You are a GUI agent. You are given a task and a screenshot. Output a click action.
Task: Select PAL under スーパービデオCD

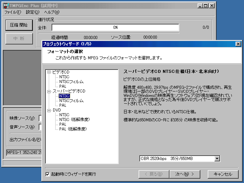(63, 105)
